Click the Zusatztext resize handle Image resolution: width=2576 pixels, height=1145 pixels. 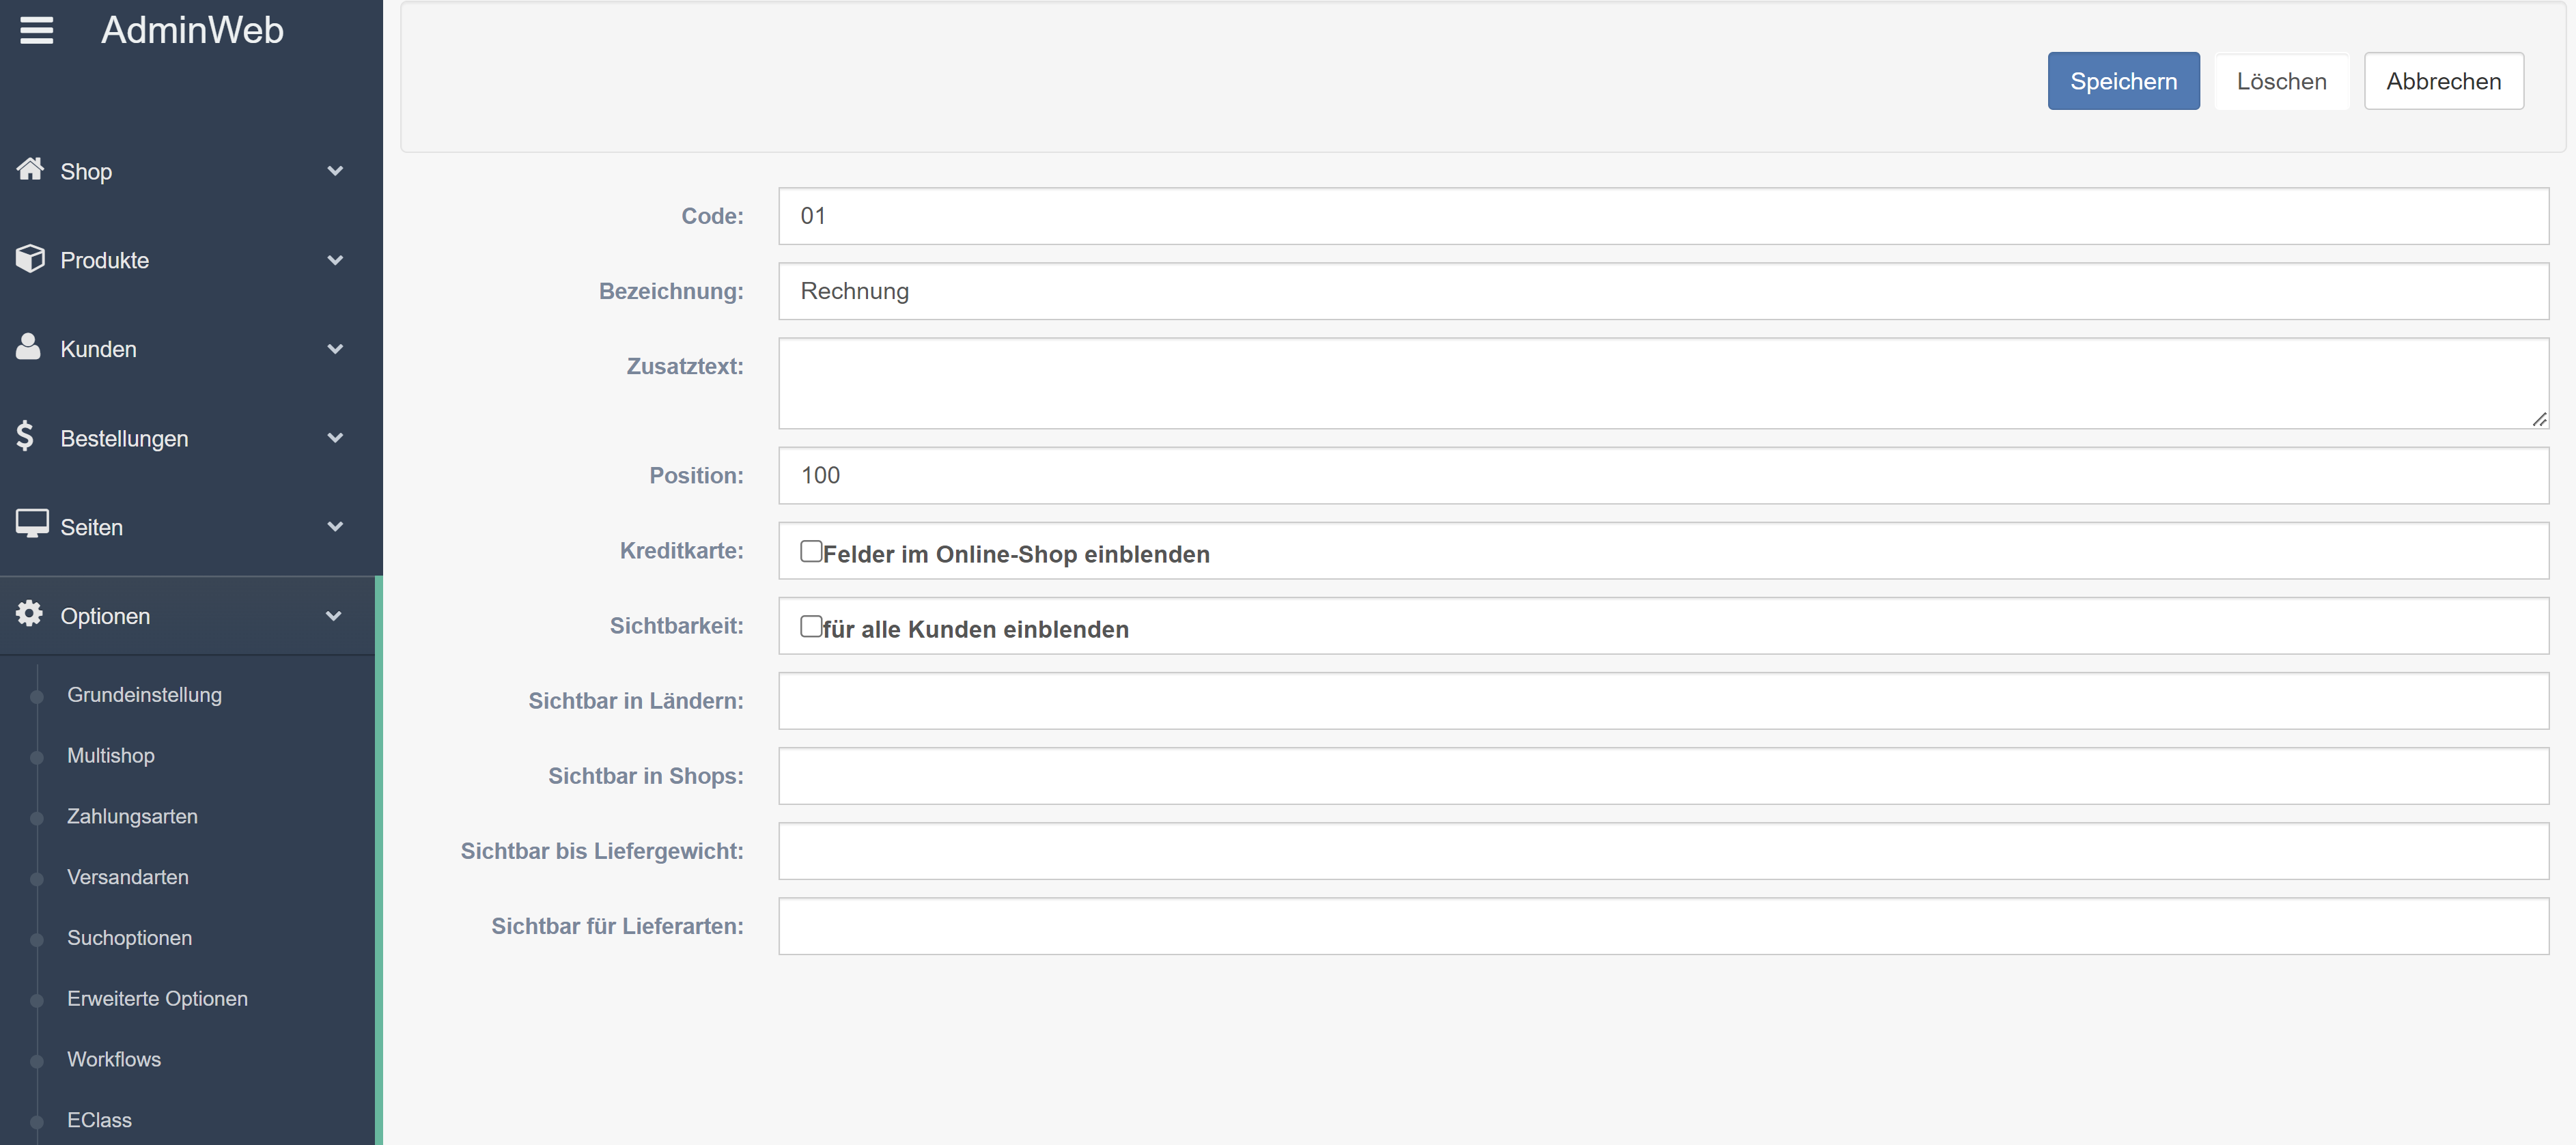(2539, 420)
